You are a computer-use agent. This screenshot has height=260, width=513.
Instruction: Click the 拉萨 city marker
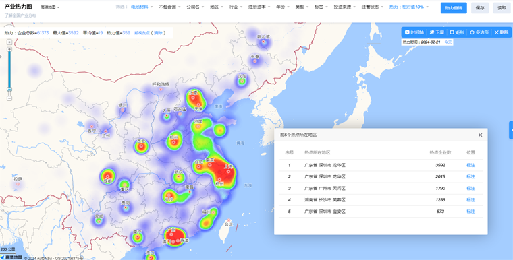pyautogui.click(x=18, y=184)
